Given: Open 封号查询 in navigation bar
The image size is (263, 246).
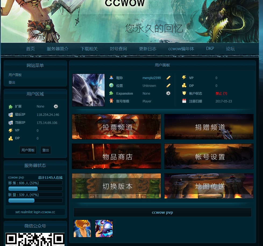Looking at the screenshot, I should (x=118, y=49).
